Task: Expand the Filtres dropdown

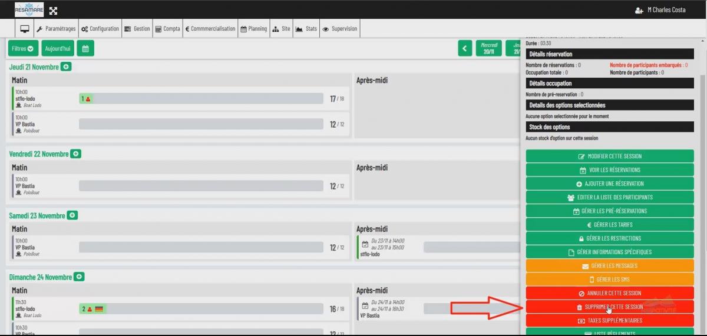Action: 24,48
